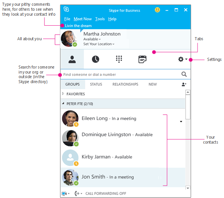Open the primary device selector icon
The width and height of the screenshot is (224, 198).
tap(66, 193)
